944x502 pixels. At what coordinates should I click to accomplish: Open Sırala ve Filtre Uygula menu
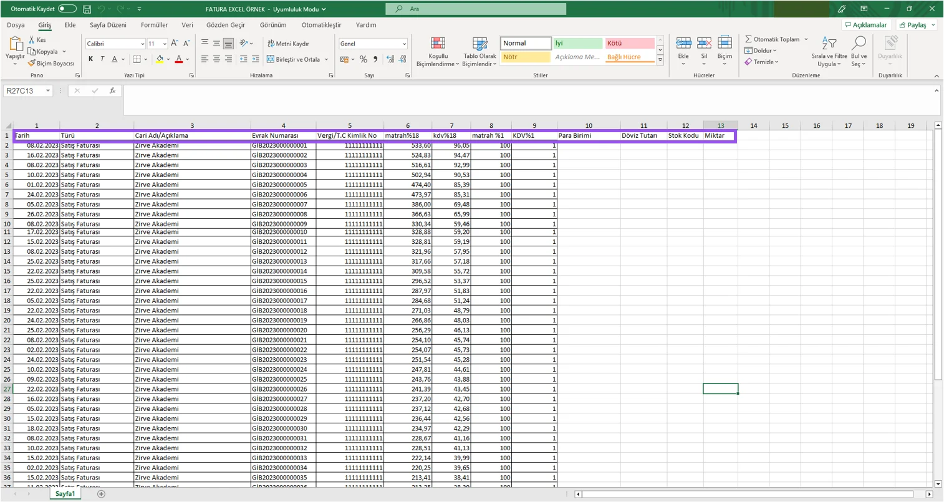point(829,51)
